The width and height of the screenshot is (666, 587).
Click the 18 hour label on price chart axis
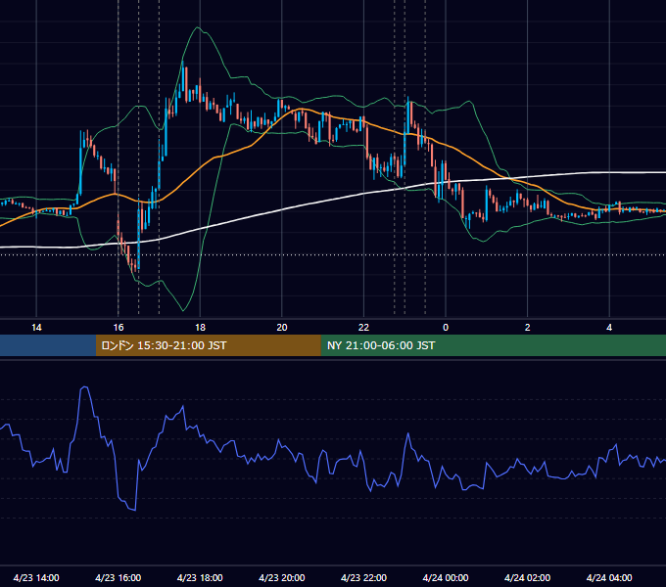point(200,328)
